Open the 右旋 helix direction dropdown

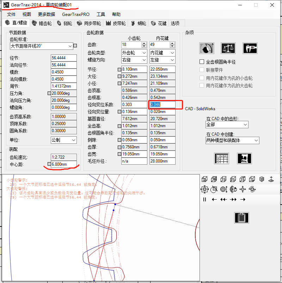134,60
